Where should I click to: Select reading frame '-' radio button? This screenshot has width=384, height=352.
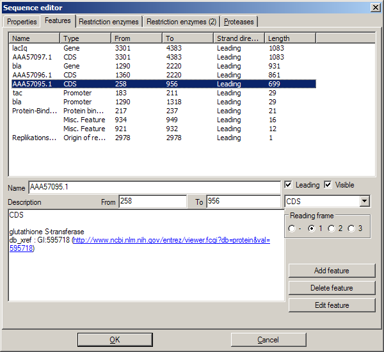tap(292, 228)
